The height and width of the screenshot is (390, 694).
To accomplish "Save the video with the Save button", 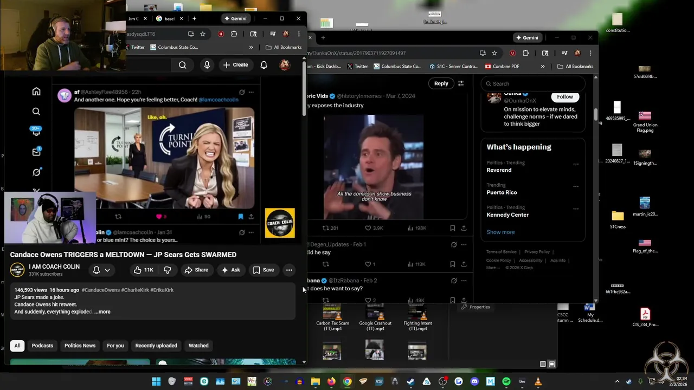I will pyautogui.click(x=264, y=270).
